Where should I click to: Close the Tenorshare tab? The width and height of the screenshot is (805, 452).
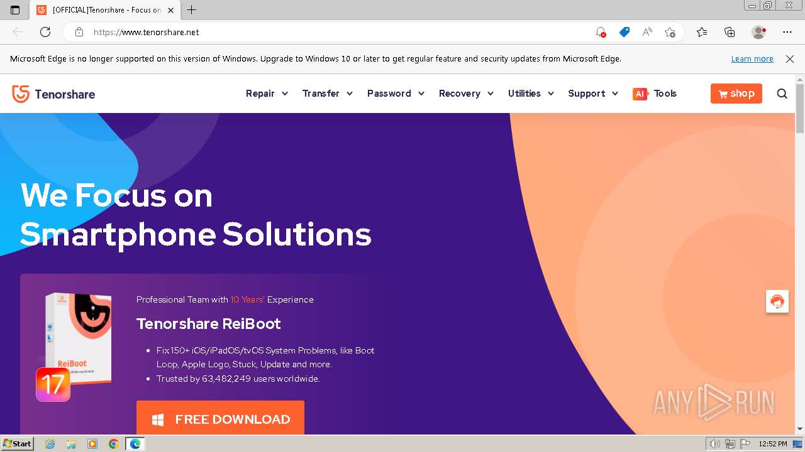pyautogui.click(x=170, y=10)
